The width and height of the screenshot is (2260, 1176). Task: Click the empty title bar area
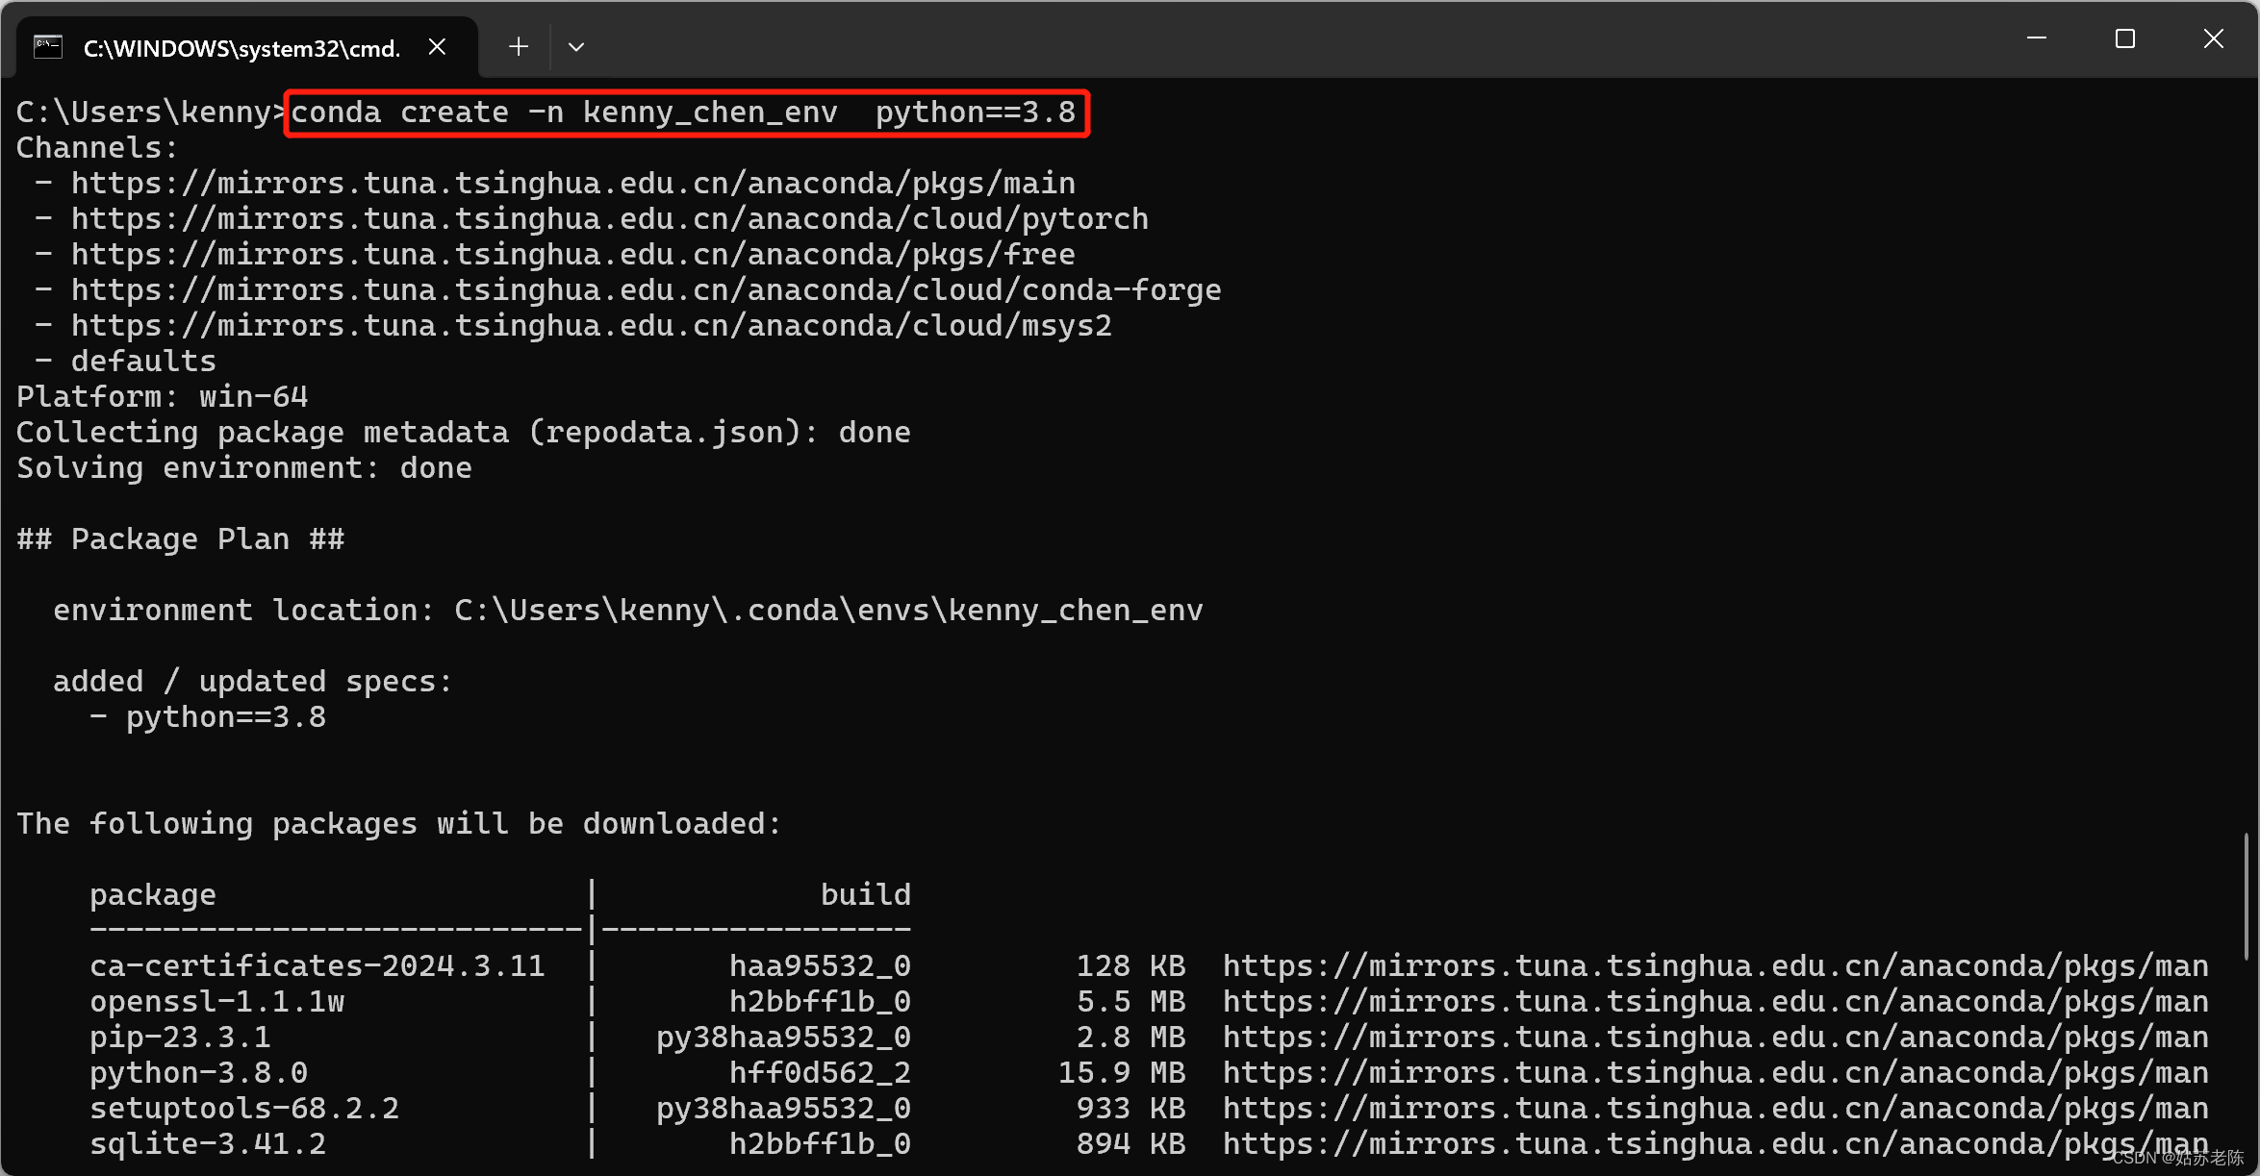tap(1251, 39)
